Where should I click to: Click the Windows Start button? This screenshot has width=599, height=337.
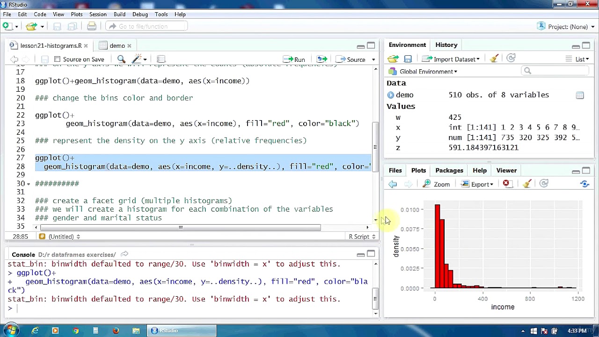11,330
